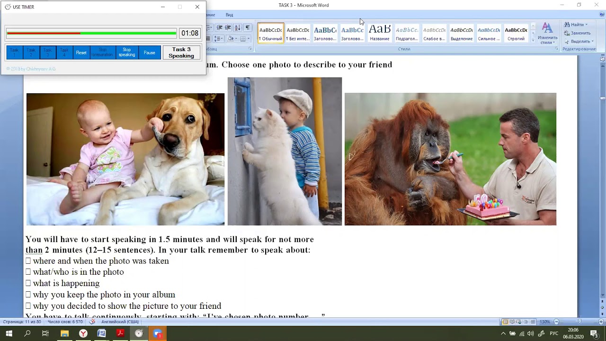606x341 pixels.
Task: Click Заменить in the editing group
Action: click(577, 33)
